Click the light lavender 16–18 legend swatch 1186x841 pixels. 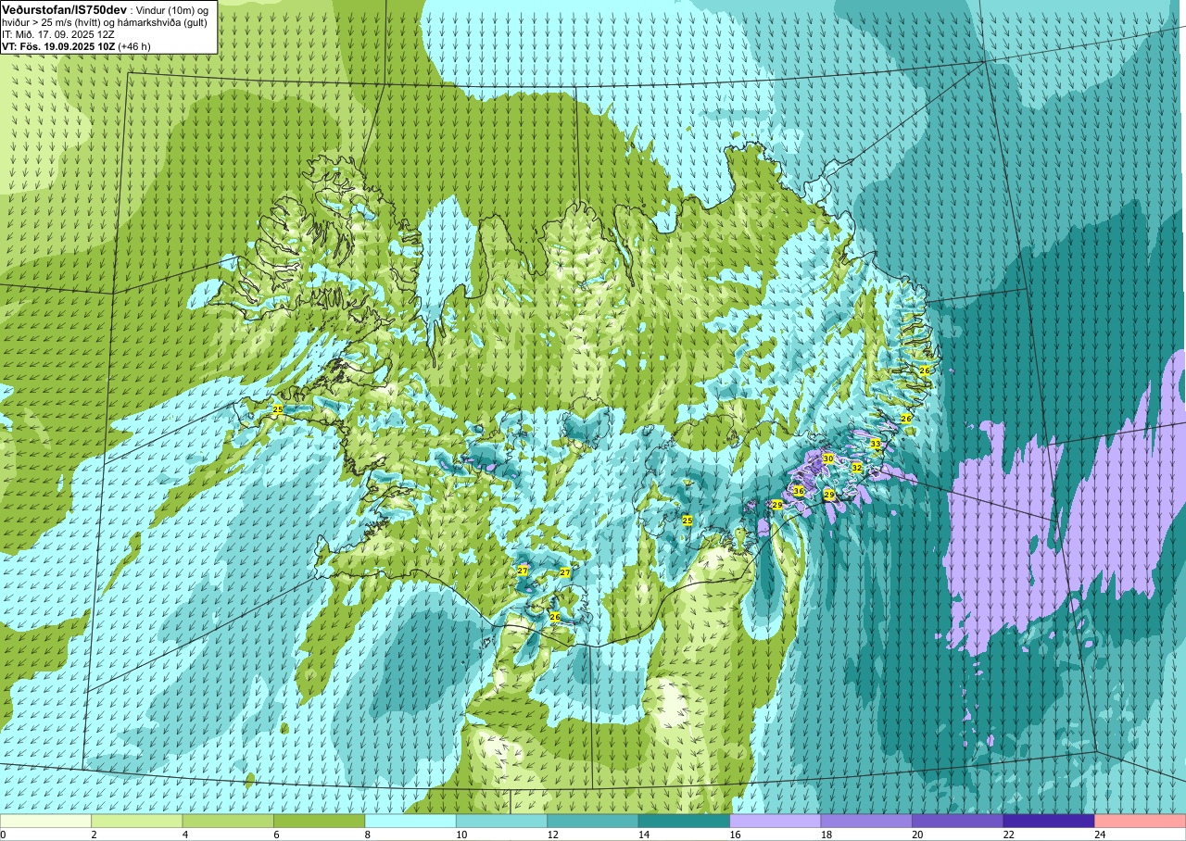776,821
